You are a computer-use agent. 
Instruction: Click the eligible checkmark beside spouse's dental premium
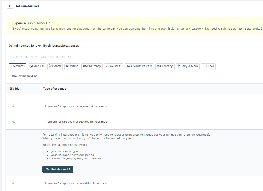(x=14, y=106)
